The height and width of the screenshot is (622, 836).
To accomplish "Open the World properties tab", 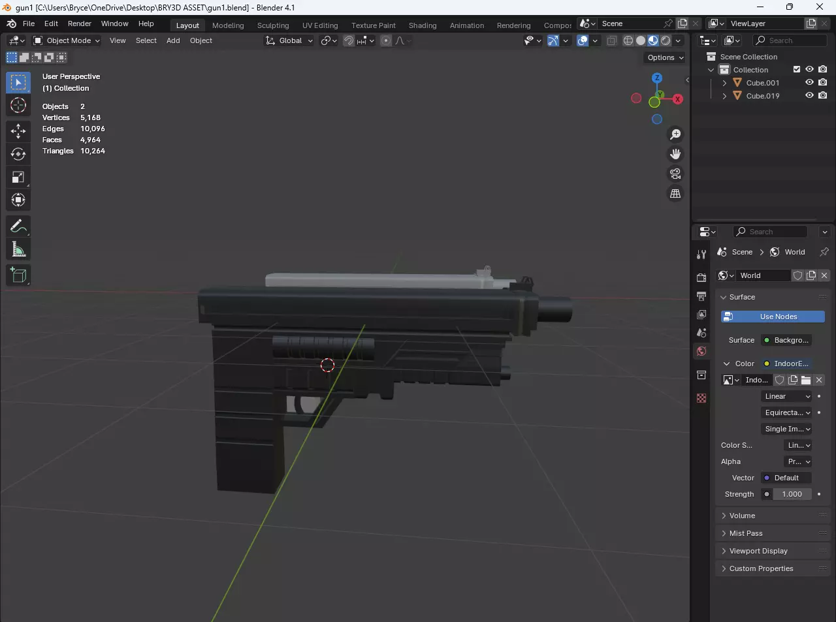I will [x=701, y=351].
